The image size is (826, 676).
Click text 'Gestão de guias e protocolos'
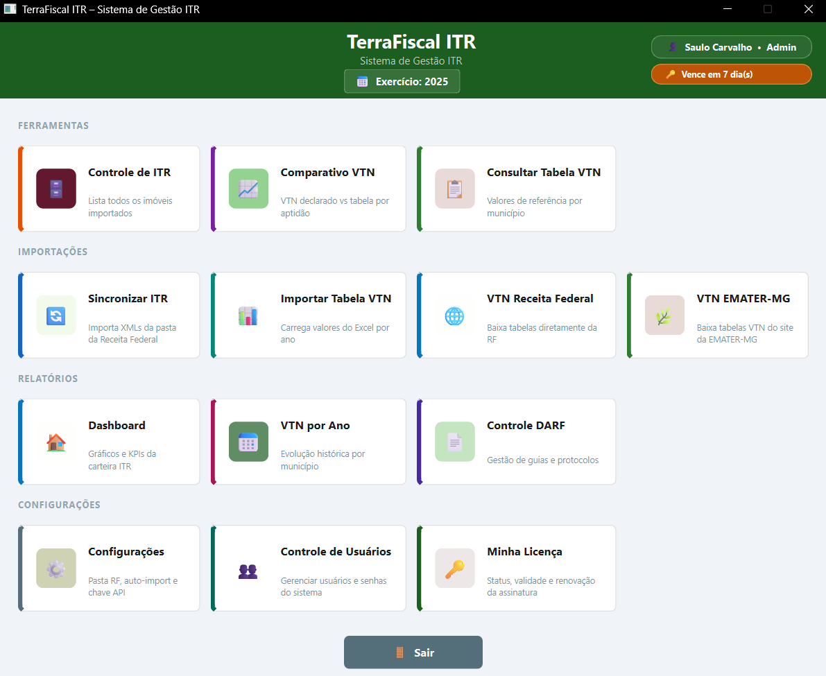point(542,460)
